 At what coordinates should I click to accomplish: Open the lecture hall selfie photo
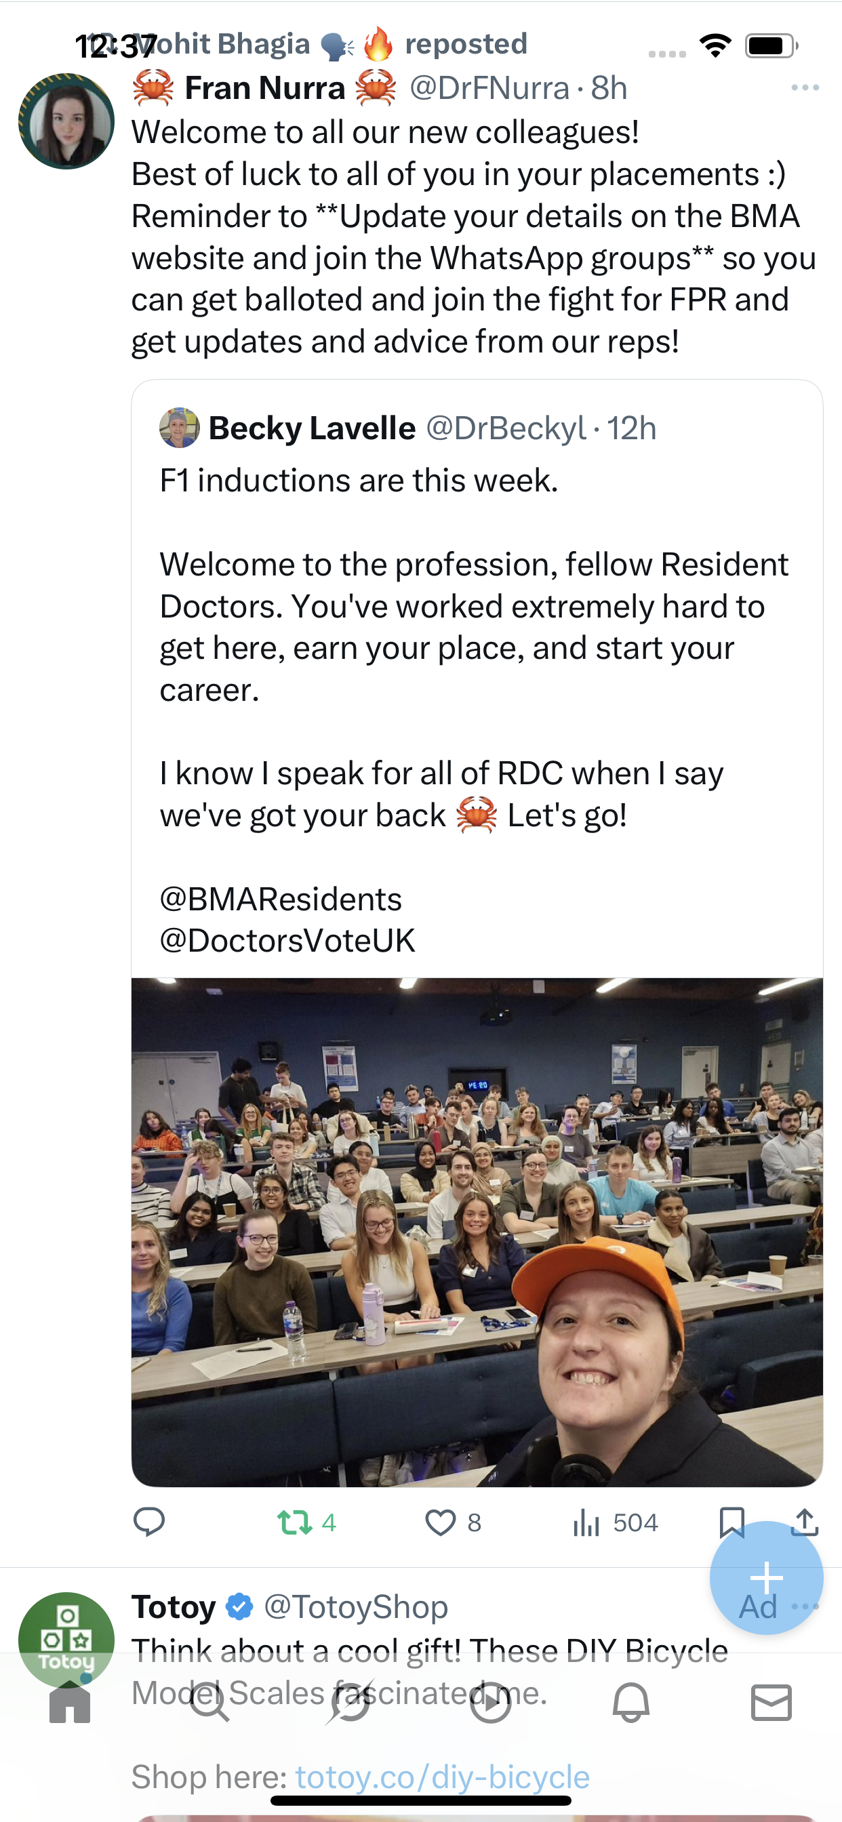pos(477,1232)
